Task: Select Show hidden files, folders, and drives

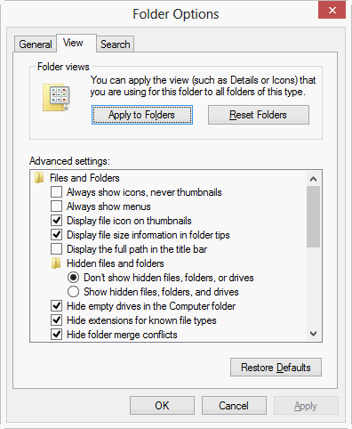Action: tap(73, 292)
